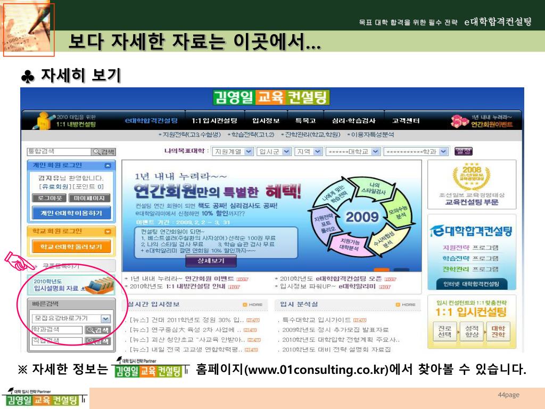The height and width of the screenshot is (409, 545).
Task: Click the 설정 button beside the 학과 dropdown
Action: pos(464,151)
